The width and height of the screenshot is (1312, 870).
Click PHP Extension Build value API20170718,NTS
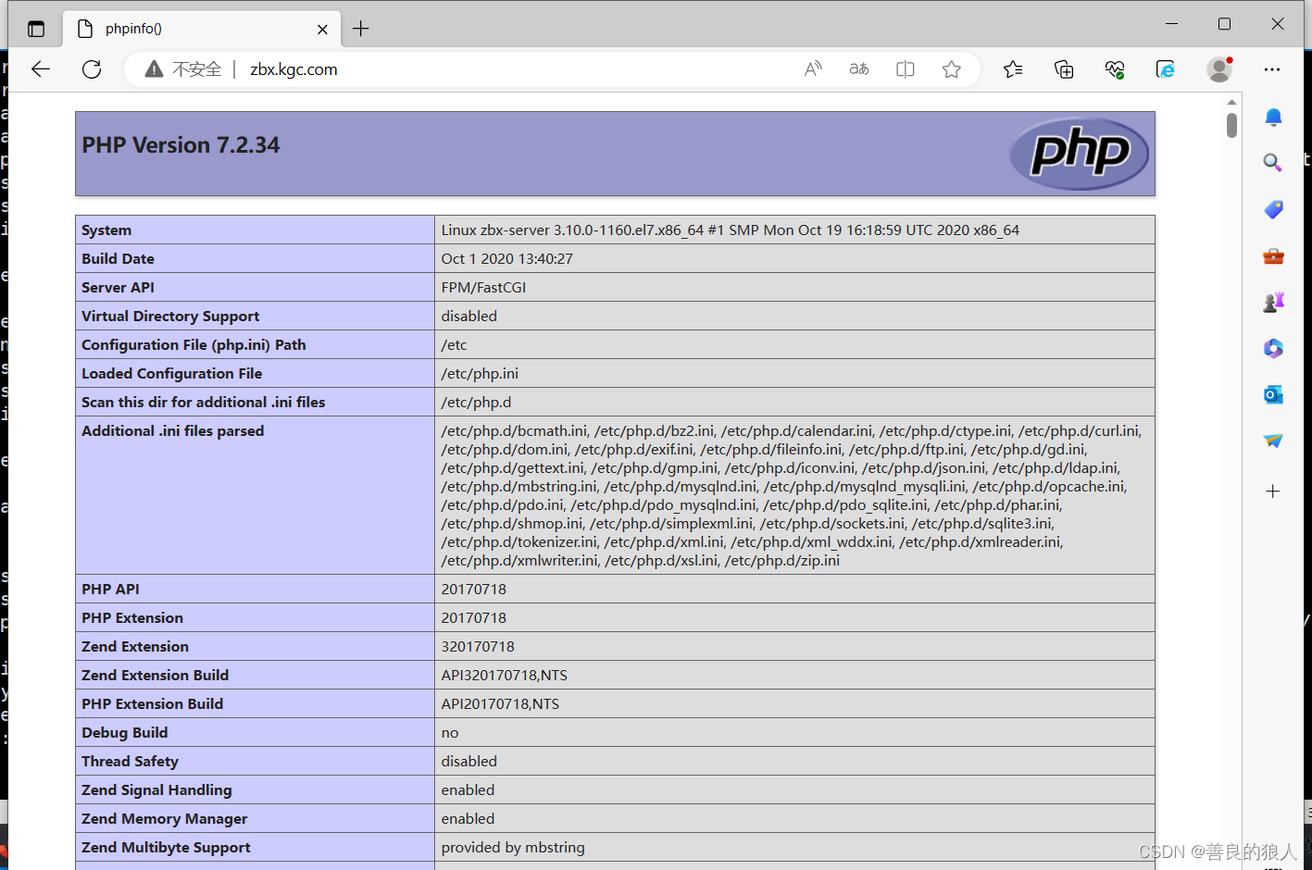(x=500, y=704)
